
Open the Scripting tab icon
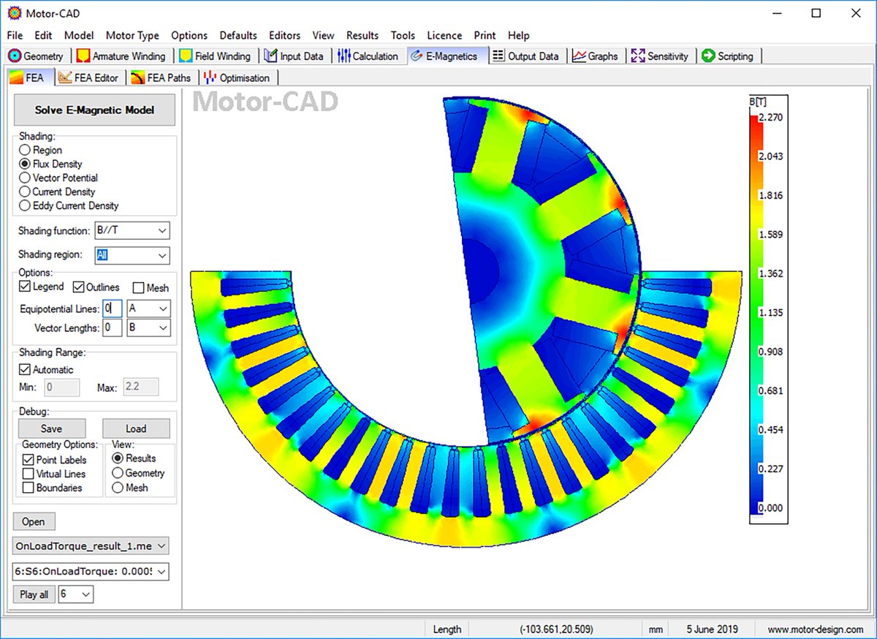(x=708, y=56)
